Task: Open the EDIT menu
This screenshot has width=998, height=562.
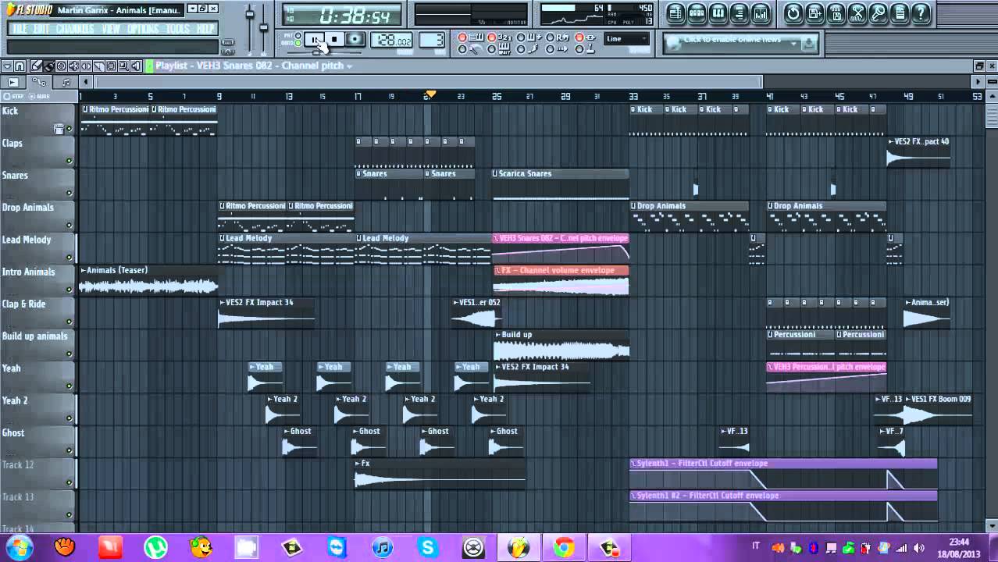Action: [41, 29]
